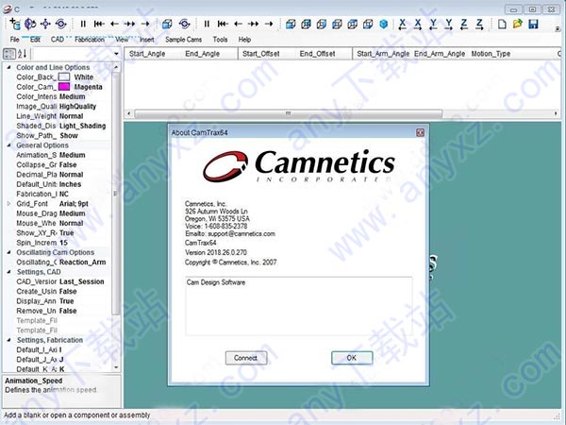Click the rotate icon next to the crosshair icon

point(61,25)
